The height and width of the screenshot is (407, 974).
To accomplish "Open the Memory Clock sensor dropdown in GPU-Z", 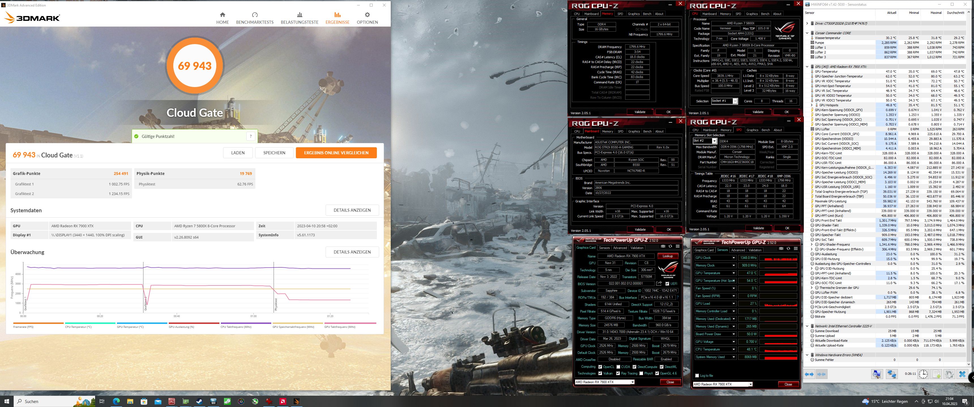I will pyautogui.click(x=734, y=265).
